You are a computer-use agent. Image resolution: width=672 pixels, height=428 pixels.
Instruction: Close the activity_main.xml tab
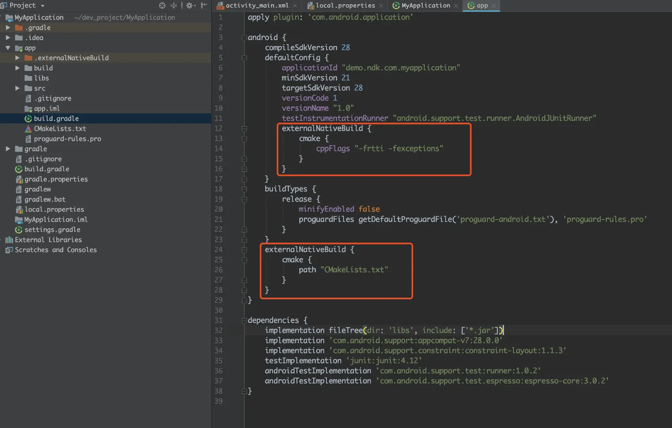(295, 6)
